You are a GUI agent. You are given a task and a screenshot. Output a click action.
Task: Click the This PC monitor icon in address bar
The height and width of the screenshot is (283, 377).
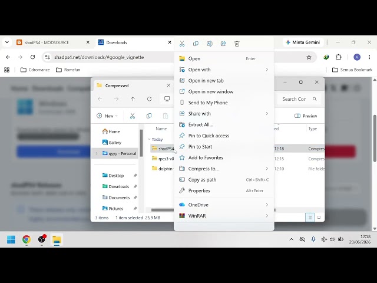167,99
